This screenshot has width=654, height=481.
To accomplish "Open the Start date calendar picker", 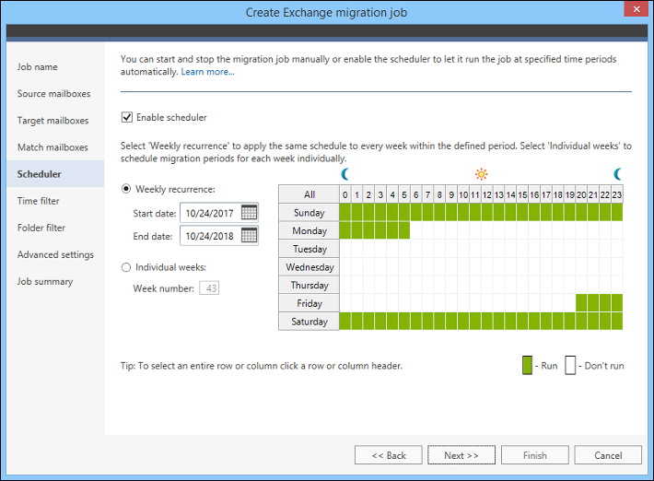I will pos(249,212).
